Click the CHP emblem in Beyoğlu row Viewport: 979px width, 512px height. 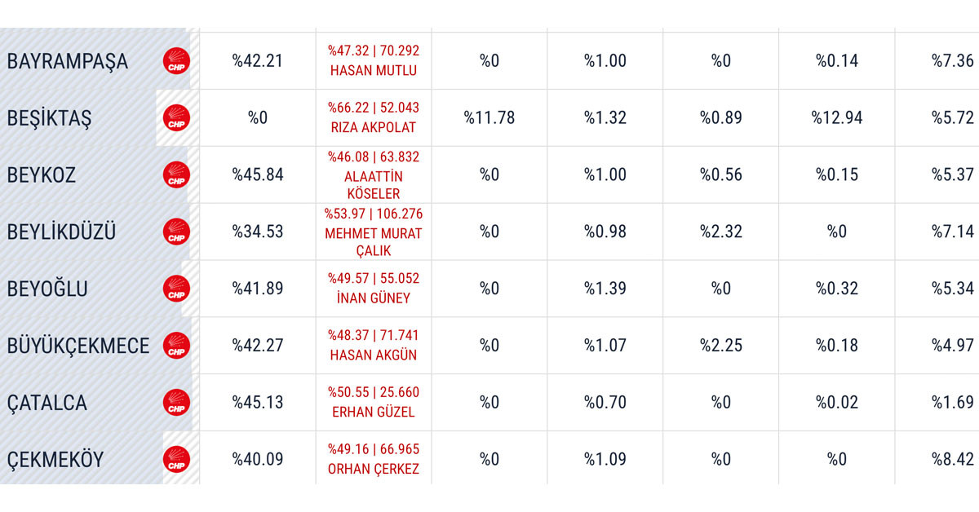click(176, 289)
